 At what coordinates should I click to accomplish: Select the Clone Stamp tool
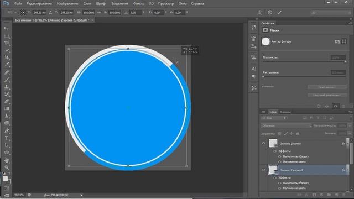[7, 87]
